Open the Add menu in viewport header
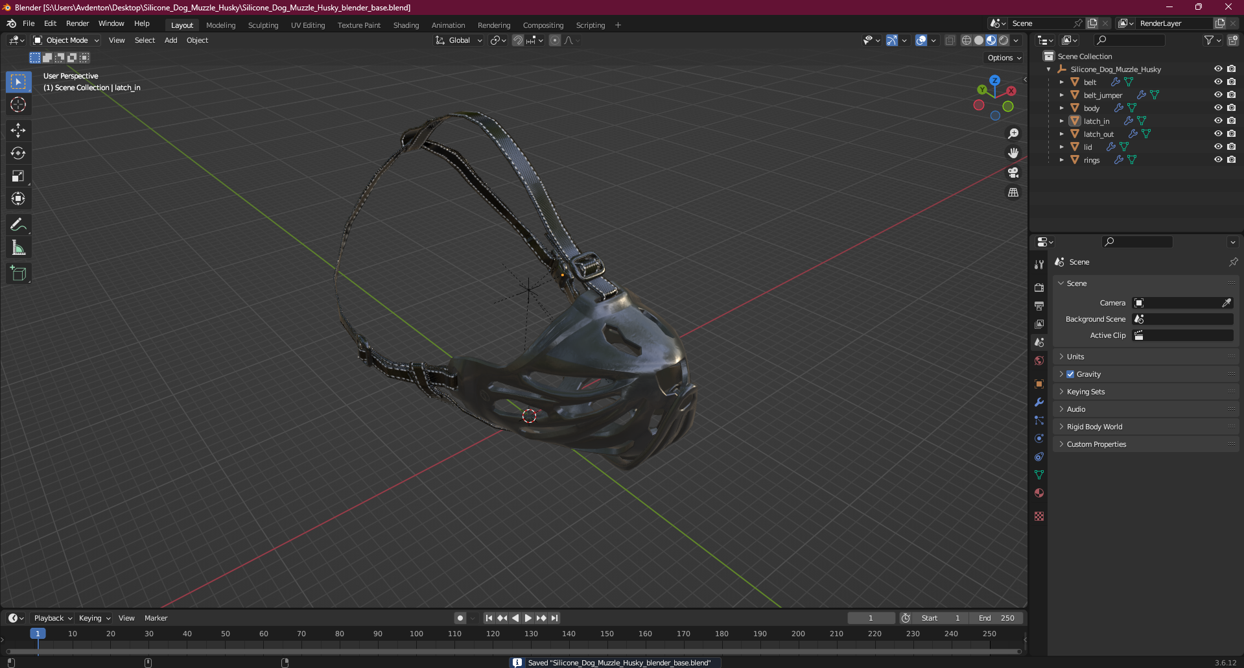The width and height of the screenshot is (1244, 668). 171,40
